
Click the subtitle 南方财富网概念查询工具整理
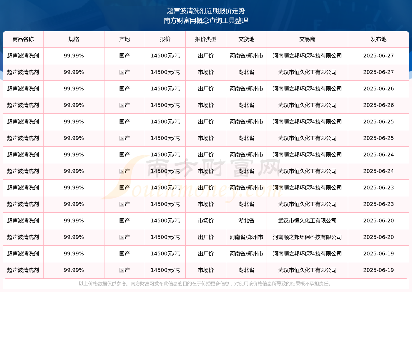coord(206,21)
